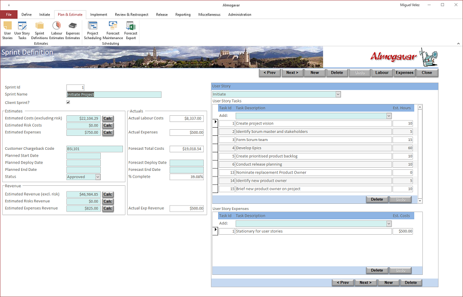This screenshot has width=463, height=297.
Task: Open the User Story dropdown showing Initiate
Action: pyautogui.click(x=338, y=94)
